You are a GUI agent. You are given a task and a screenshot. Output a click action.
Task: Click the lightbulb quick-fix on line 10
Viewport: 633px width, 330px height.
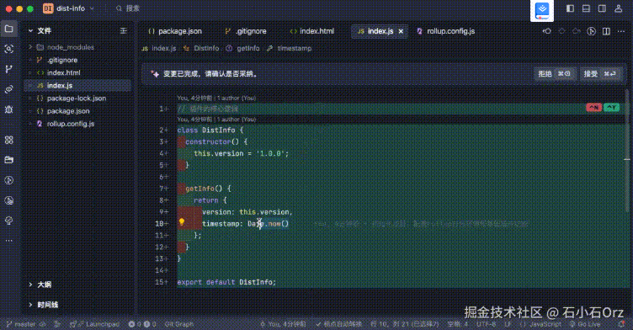click(x=182, y=222)
